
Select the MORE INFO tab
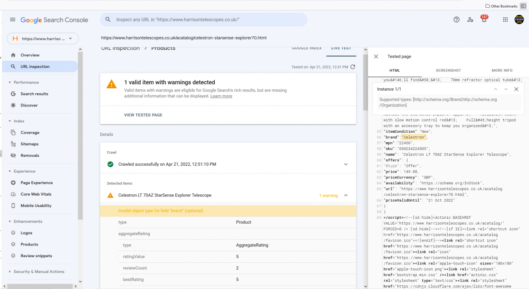coord(502,70)
